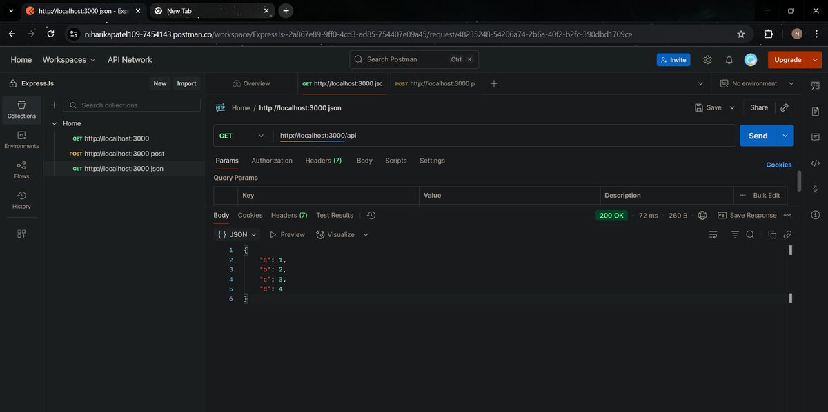The image size is (828, 412).
Task: Collapse the Home collection folder
Action: tap(55, 123)
